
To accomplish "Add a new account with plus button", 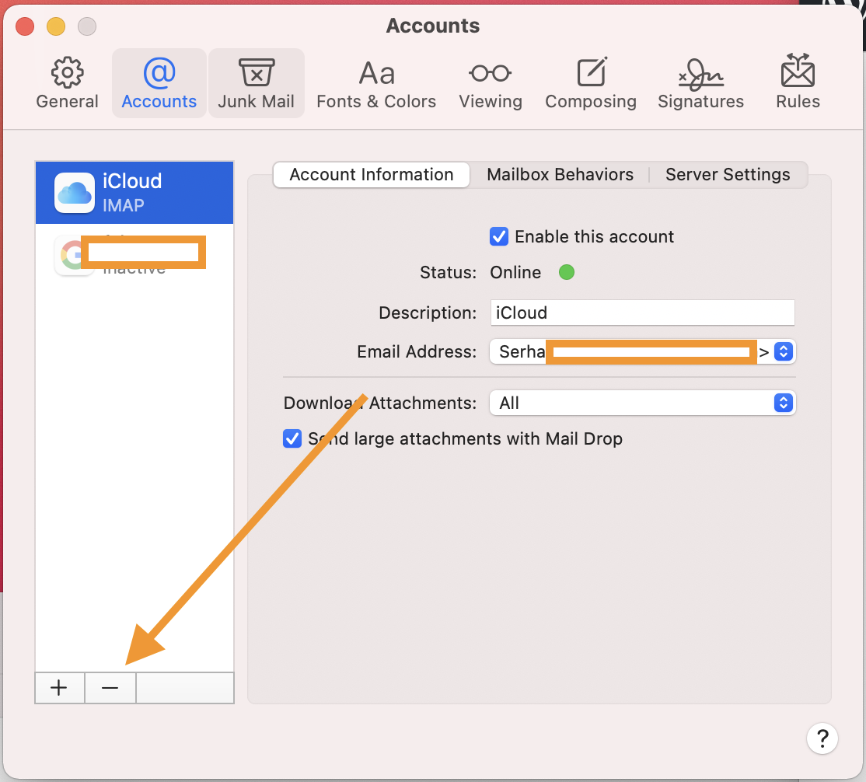I will pos(59,688).
